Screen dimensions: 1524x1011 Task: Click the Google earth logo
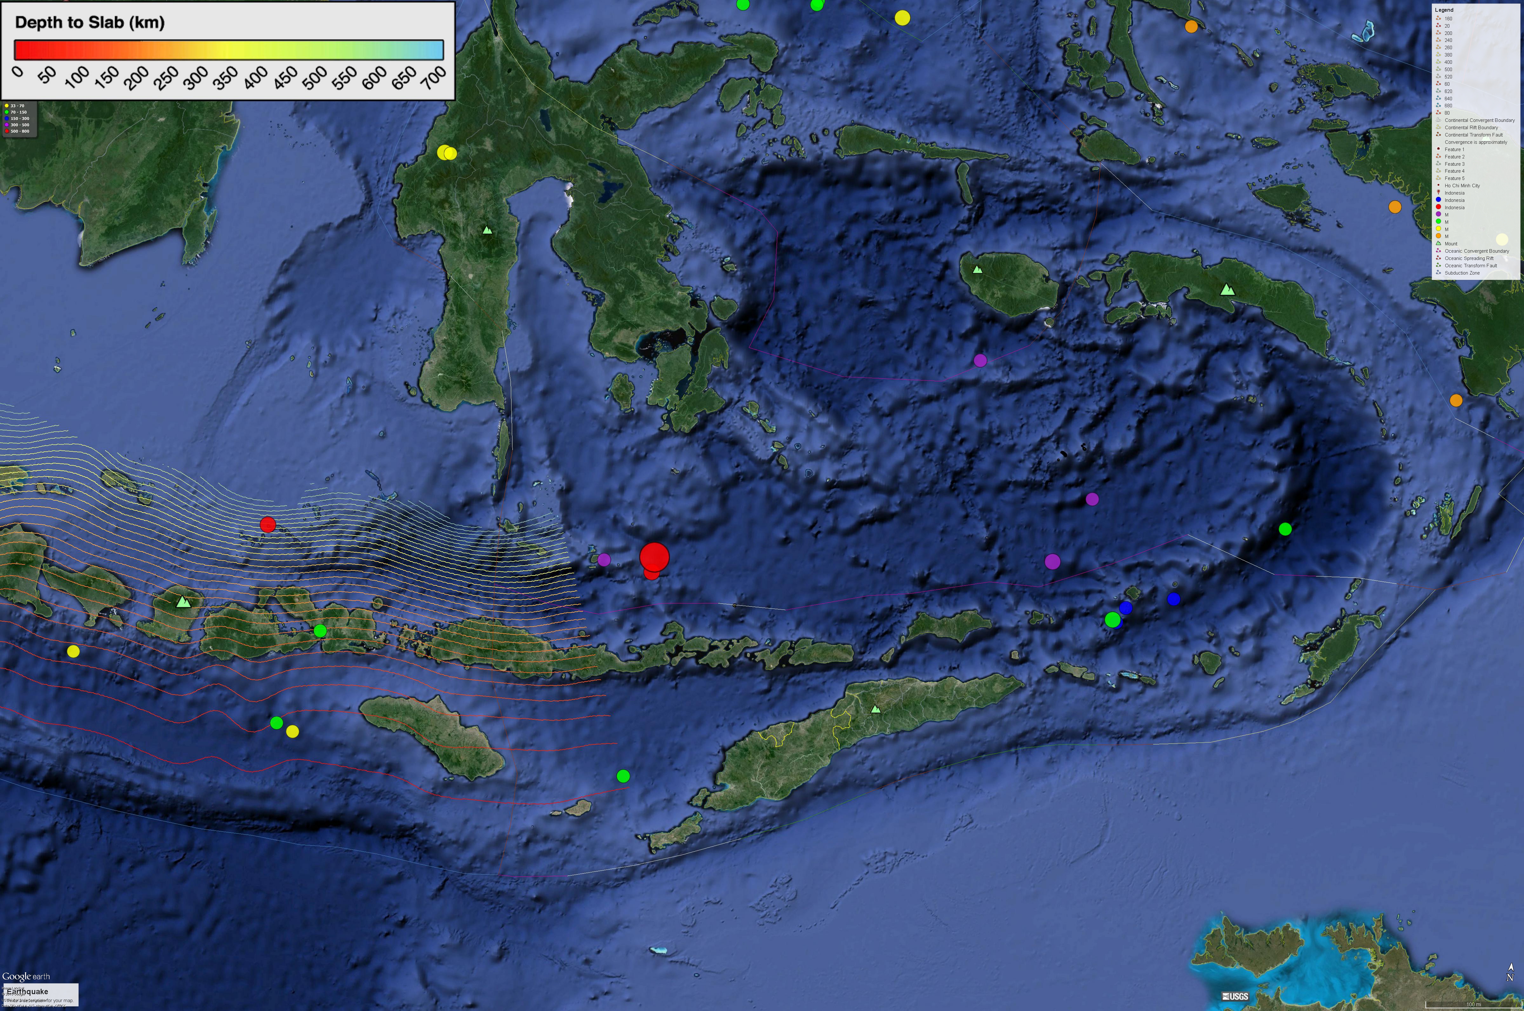point(26,977)
